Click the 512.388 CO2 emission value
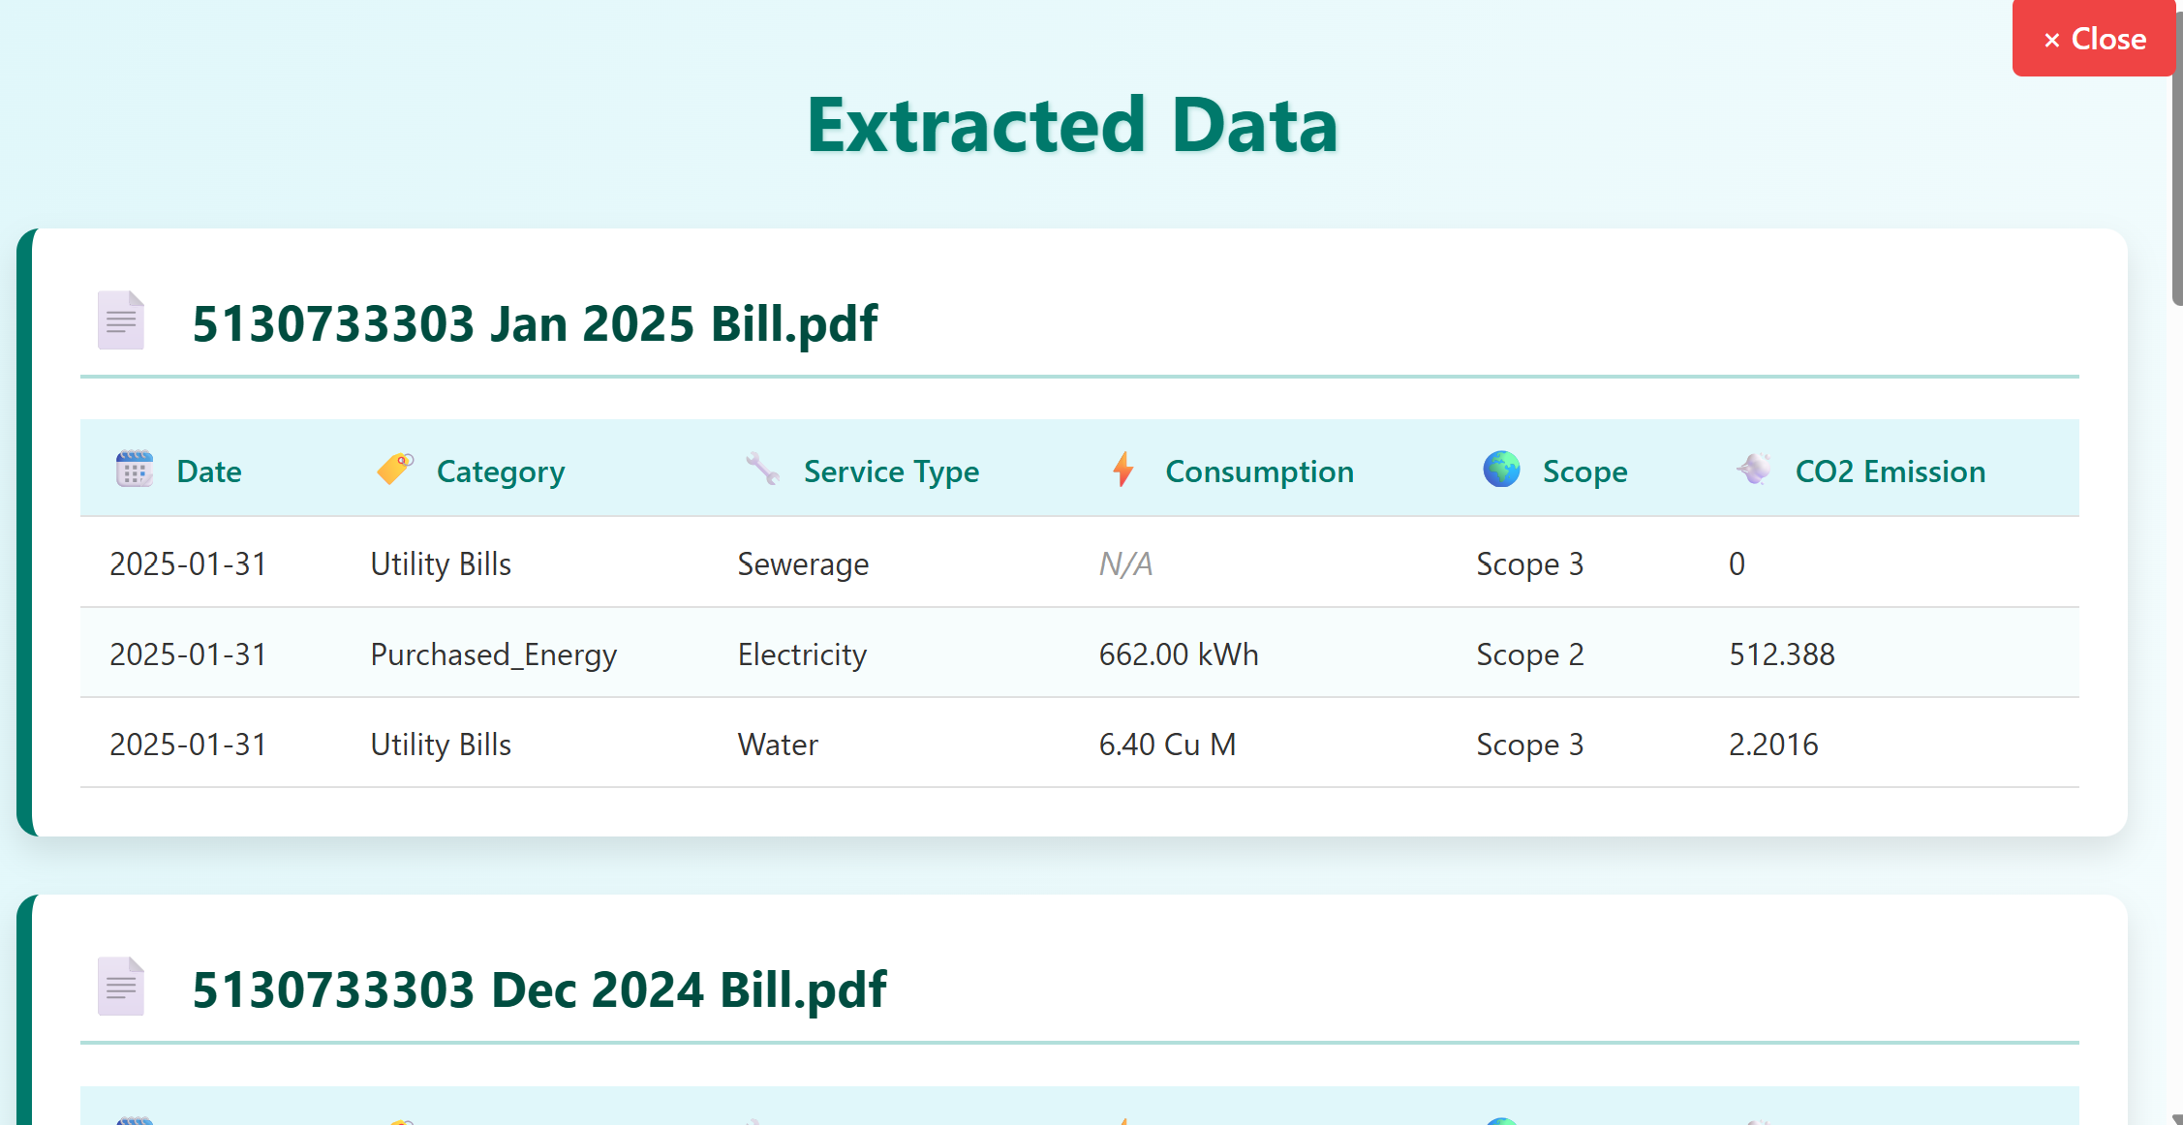The image size is (2183, 1125). coord(1781,654)
